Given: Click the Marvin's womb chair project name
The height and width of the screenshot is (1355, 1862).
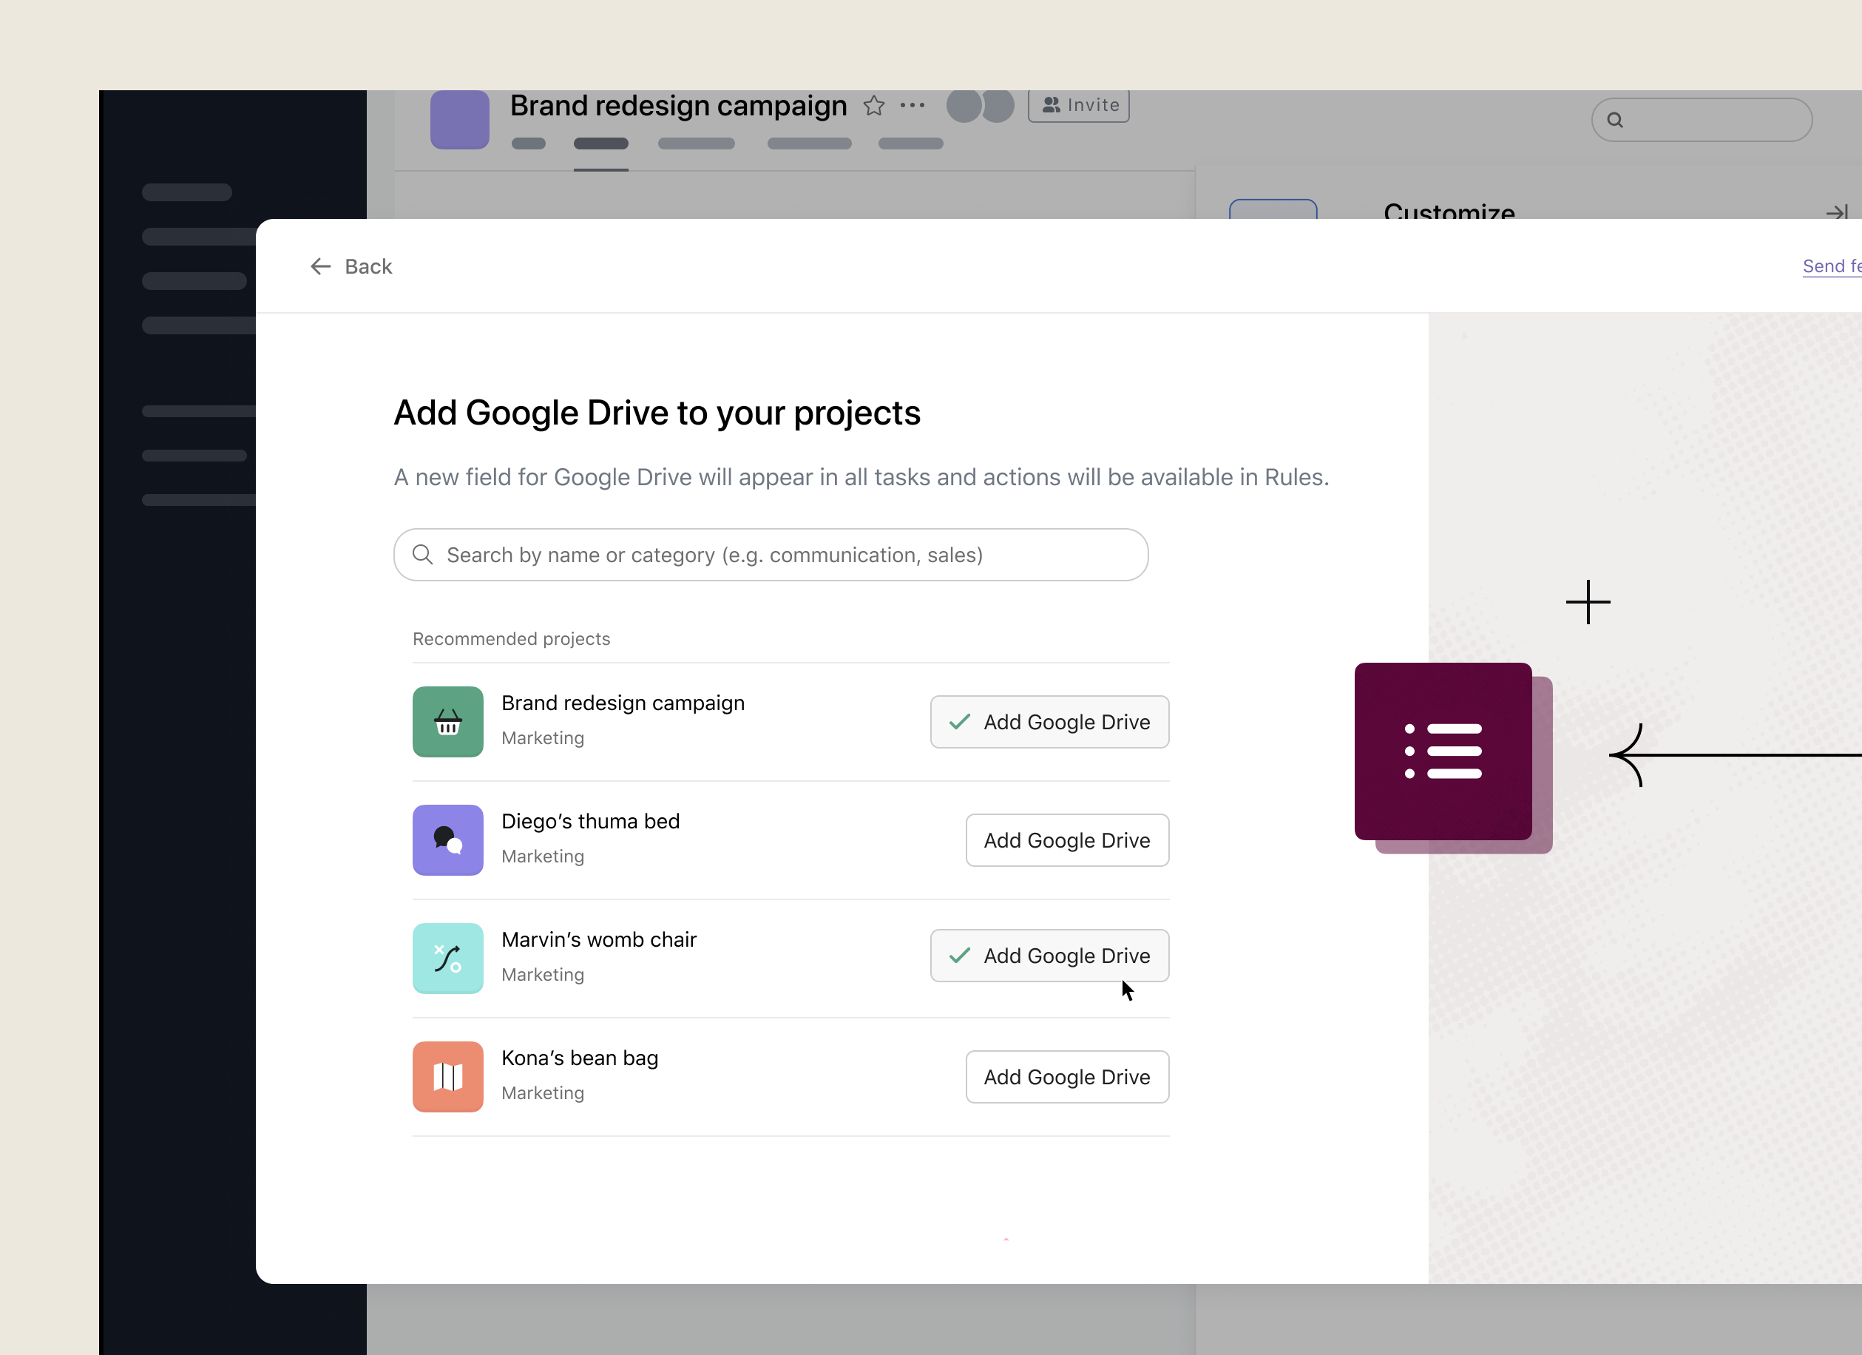Looking at the screenshot, I should pyautogui.click(x=598, y=939).
